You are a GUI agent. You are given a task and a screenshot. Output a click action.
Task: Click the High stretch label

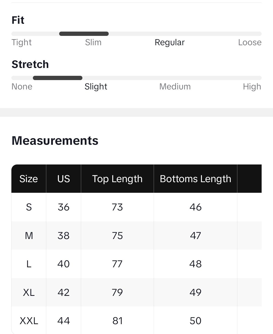252,87
